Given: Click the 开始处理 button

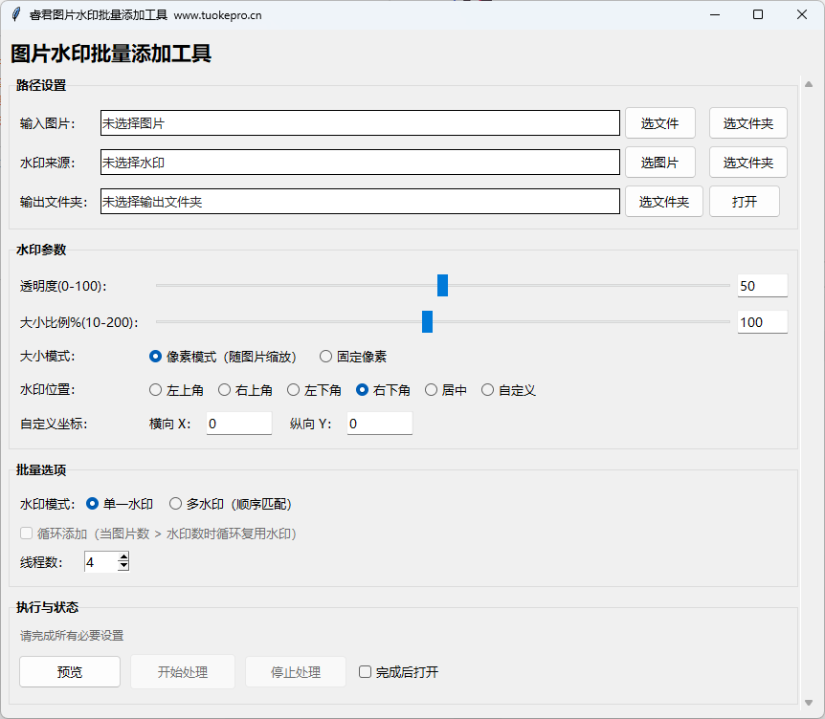Looking at the screenshot, I should [183, 672].
